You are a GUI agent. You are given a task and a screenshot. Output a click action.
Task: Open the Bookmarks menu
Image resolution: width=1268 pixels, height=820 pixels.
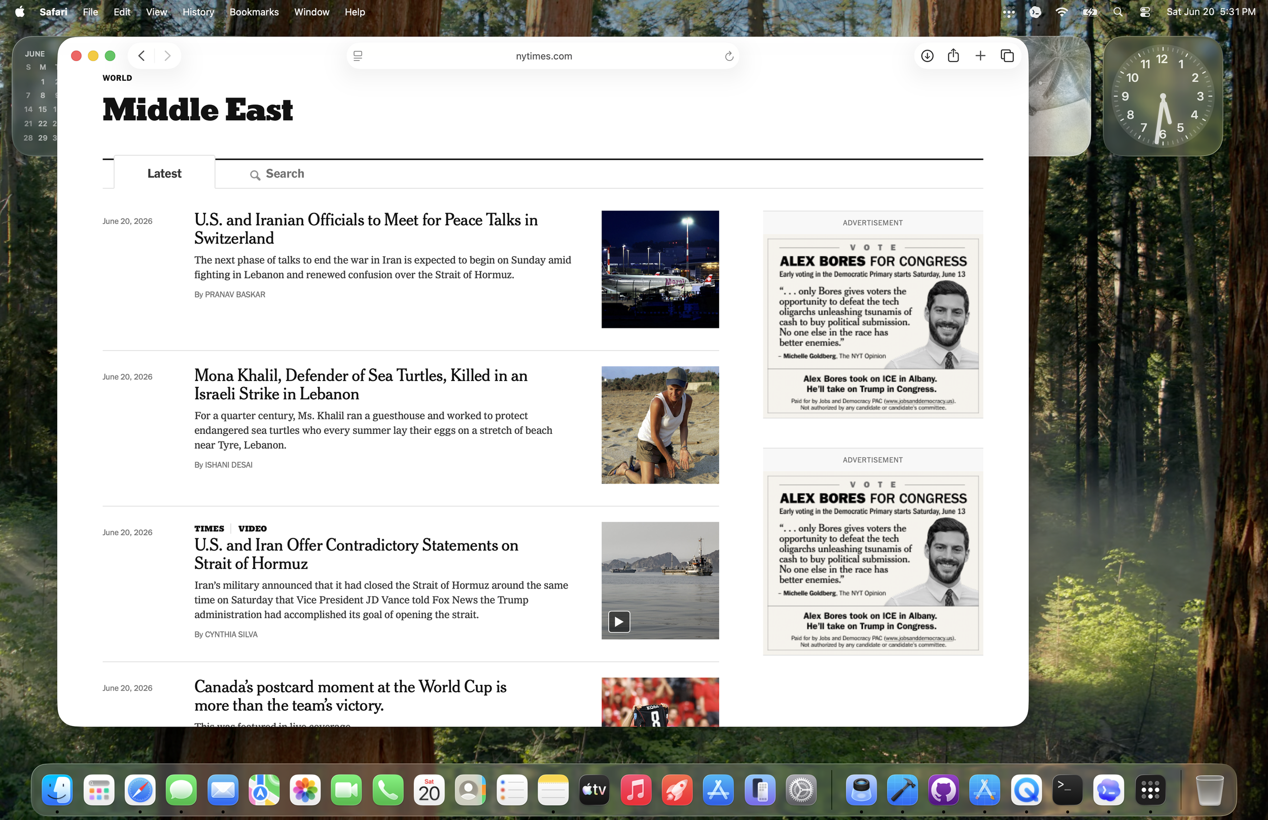click(254, 12)
